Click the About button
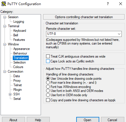The width and height of the screenshot is (126, 122). tap(13, 120)
